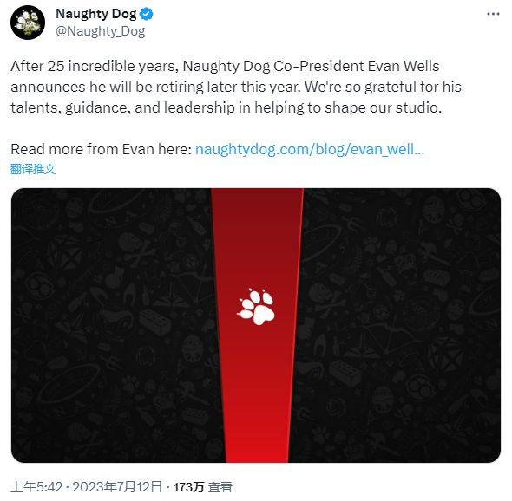
Task: Click the 查看 views label
Action: tap(220, 487)
